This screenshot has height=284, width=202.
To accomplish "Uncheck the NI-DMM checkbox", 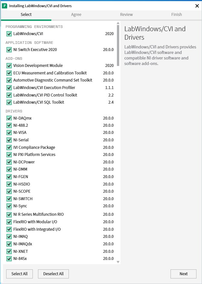I will point(9,169).
